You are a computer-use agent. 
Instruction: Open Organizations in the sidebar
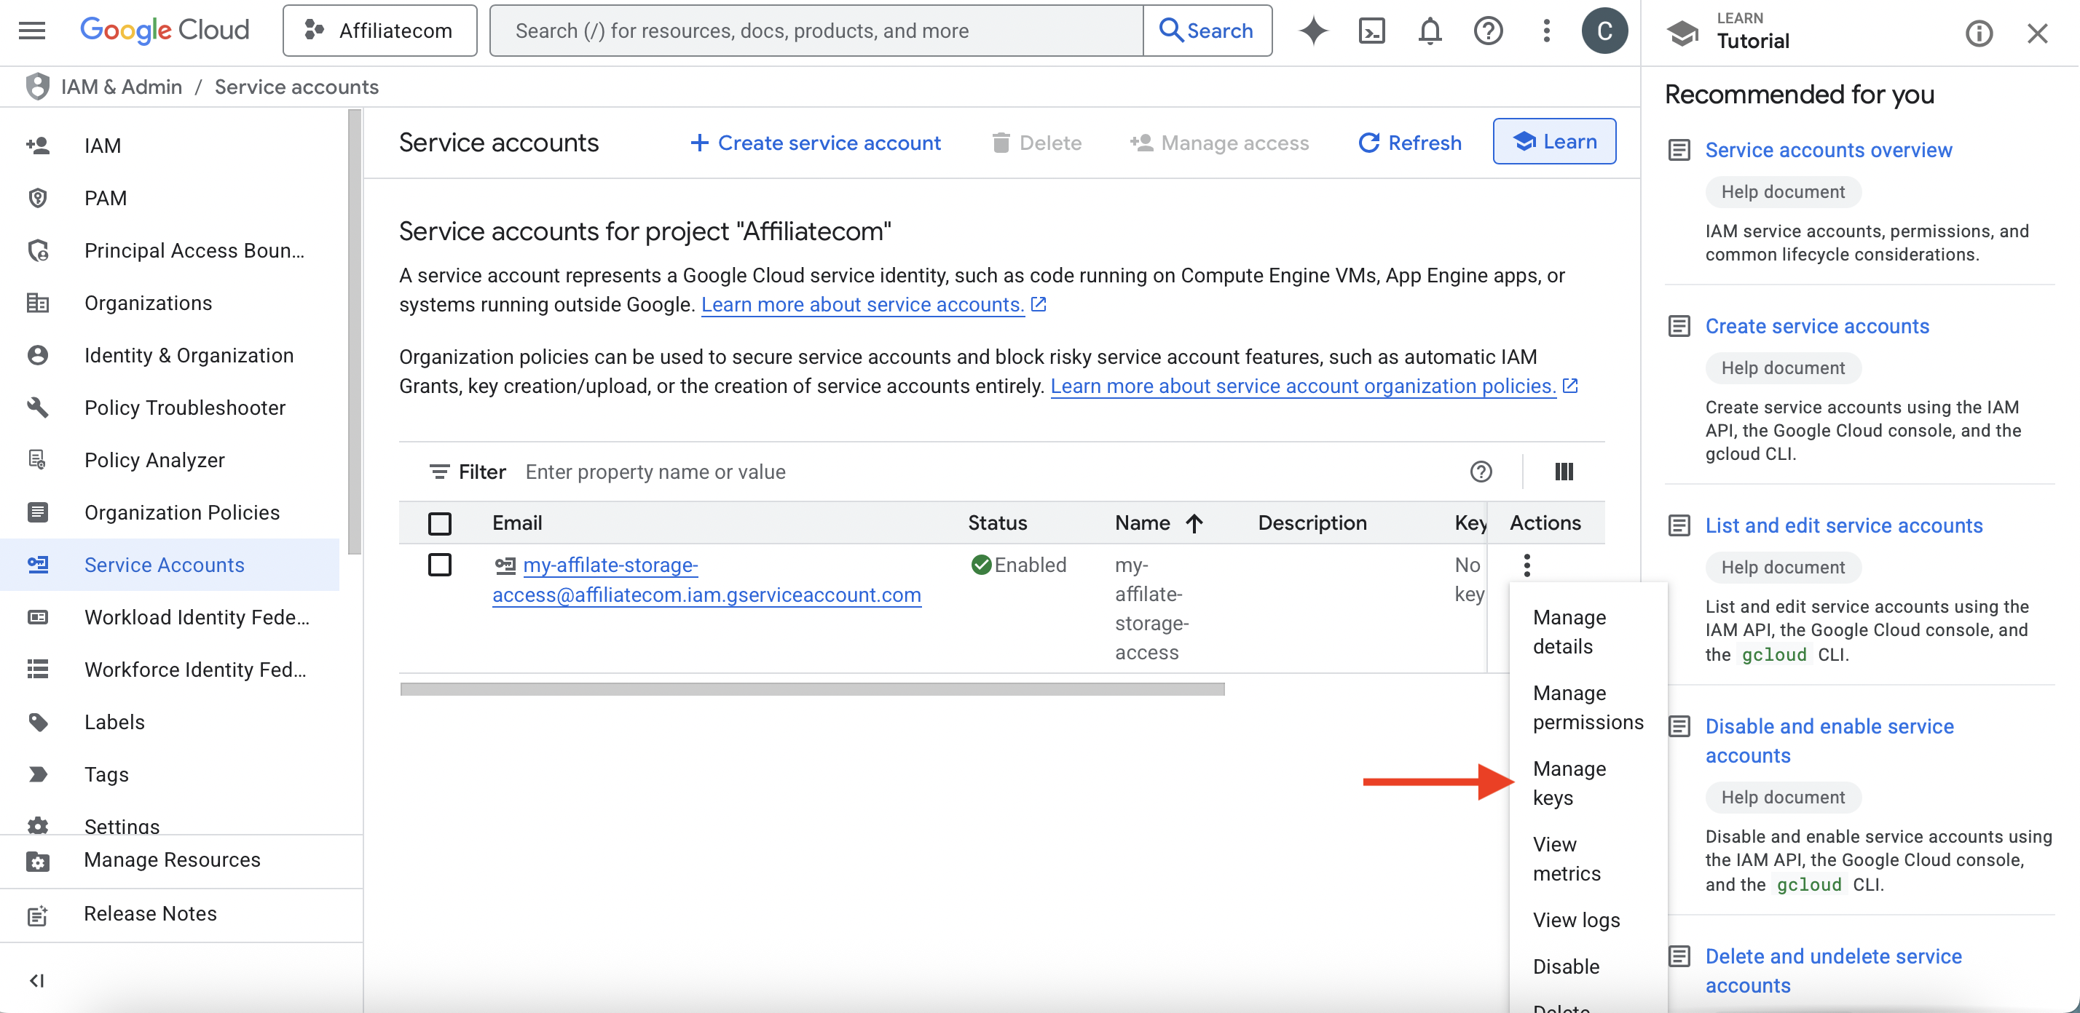coord(170,303)
